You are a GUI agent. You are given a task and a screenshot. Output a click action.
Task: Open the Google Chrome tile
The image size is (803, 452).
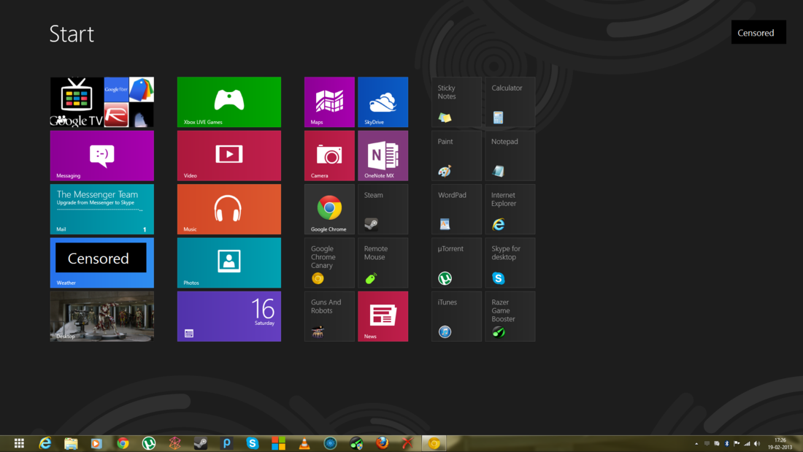(x=329, y=209)
